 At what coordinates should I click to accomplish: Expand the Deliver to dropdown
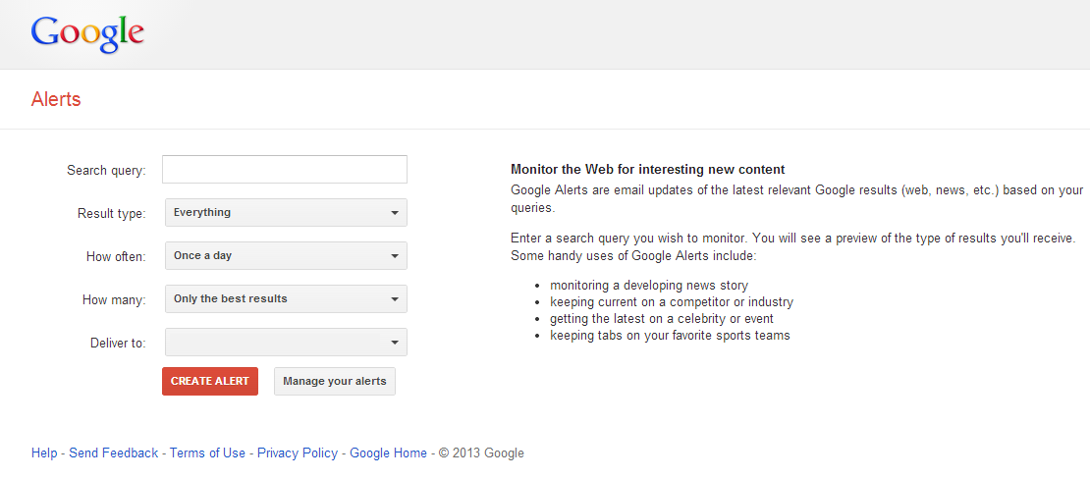click(x=286, y=343)
